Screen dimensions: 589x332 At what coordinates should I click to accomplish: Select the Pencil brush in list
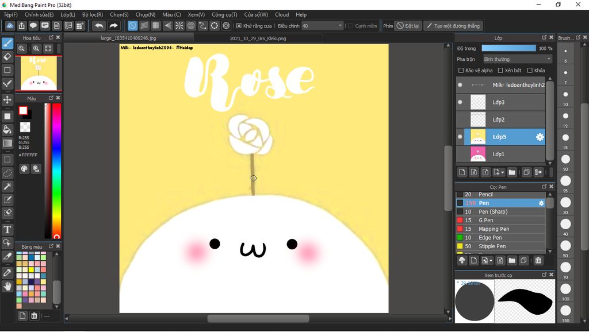(501, 194)
